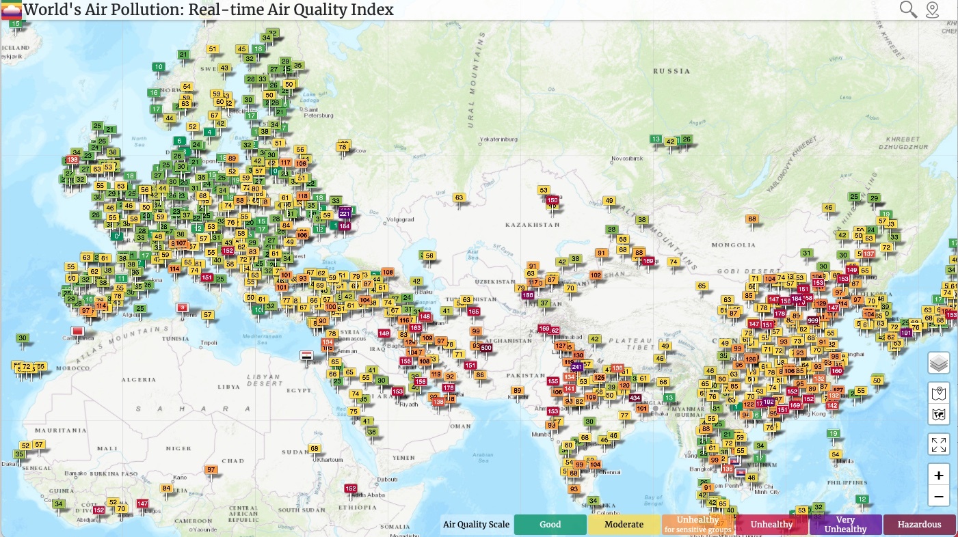Image resolution: width=958 pixels, height=537 pixels.
Task: Click the Hazardous legend swatch
Action: click(x=919, y=525)
